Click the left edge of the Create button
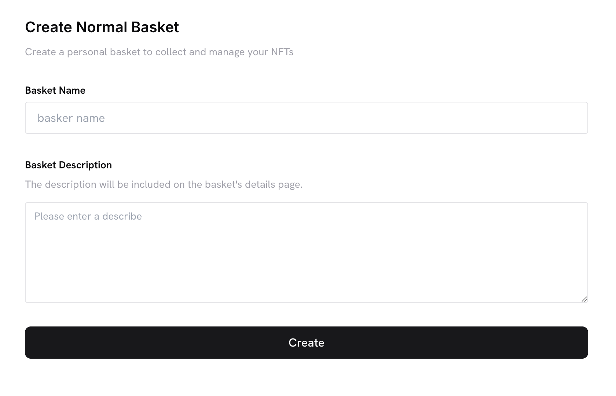Screen dimensions: 616x396 point(33,343)
